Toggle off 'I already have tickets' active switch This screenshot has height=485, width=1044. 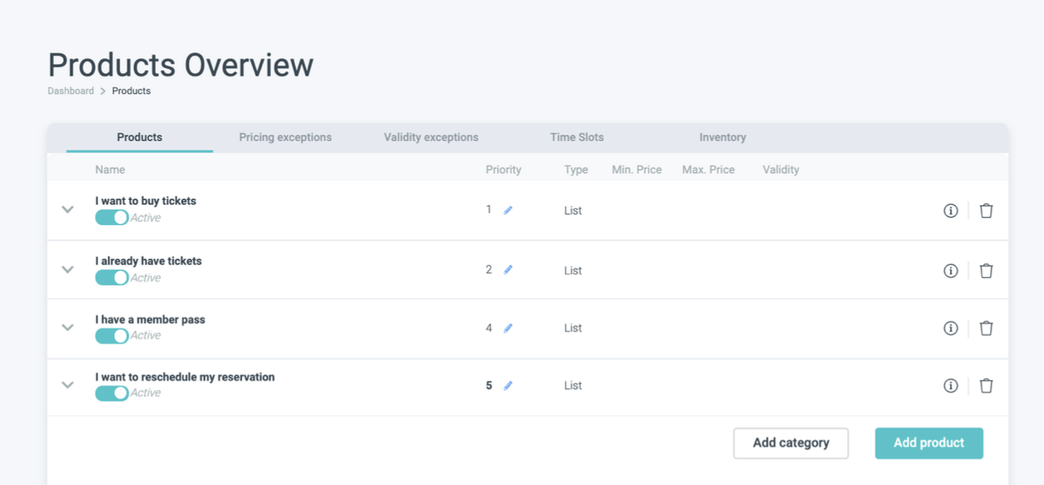click(111, 278)
